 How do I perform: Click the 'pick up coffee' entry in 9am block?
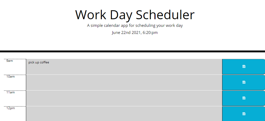(x=39, y=63)
